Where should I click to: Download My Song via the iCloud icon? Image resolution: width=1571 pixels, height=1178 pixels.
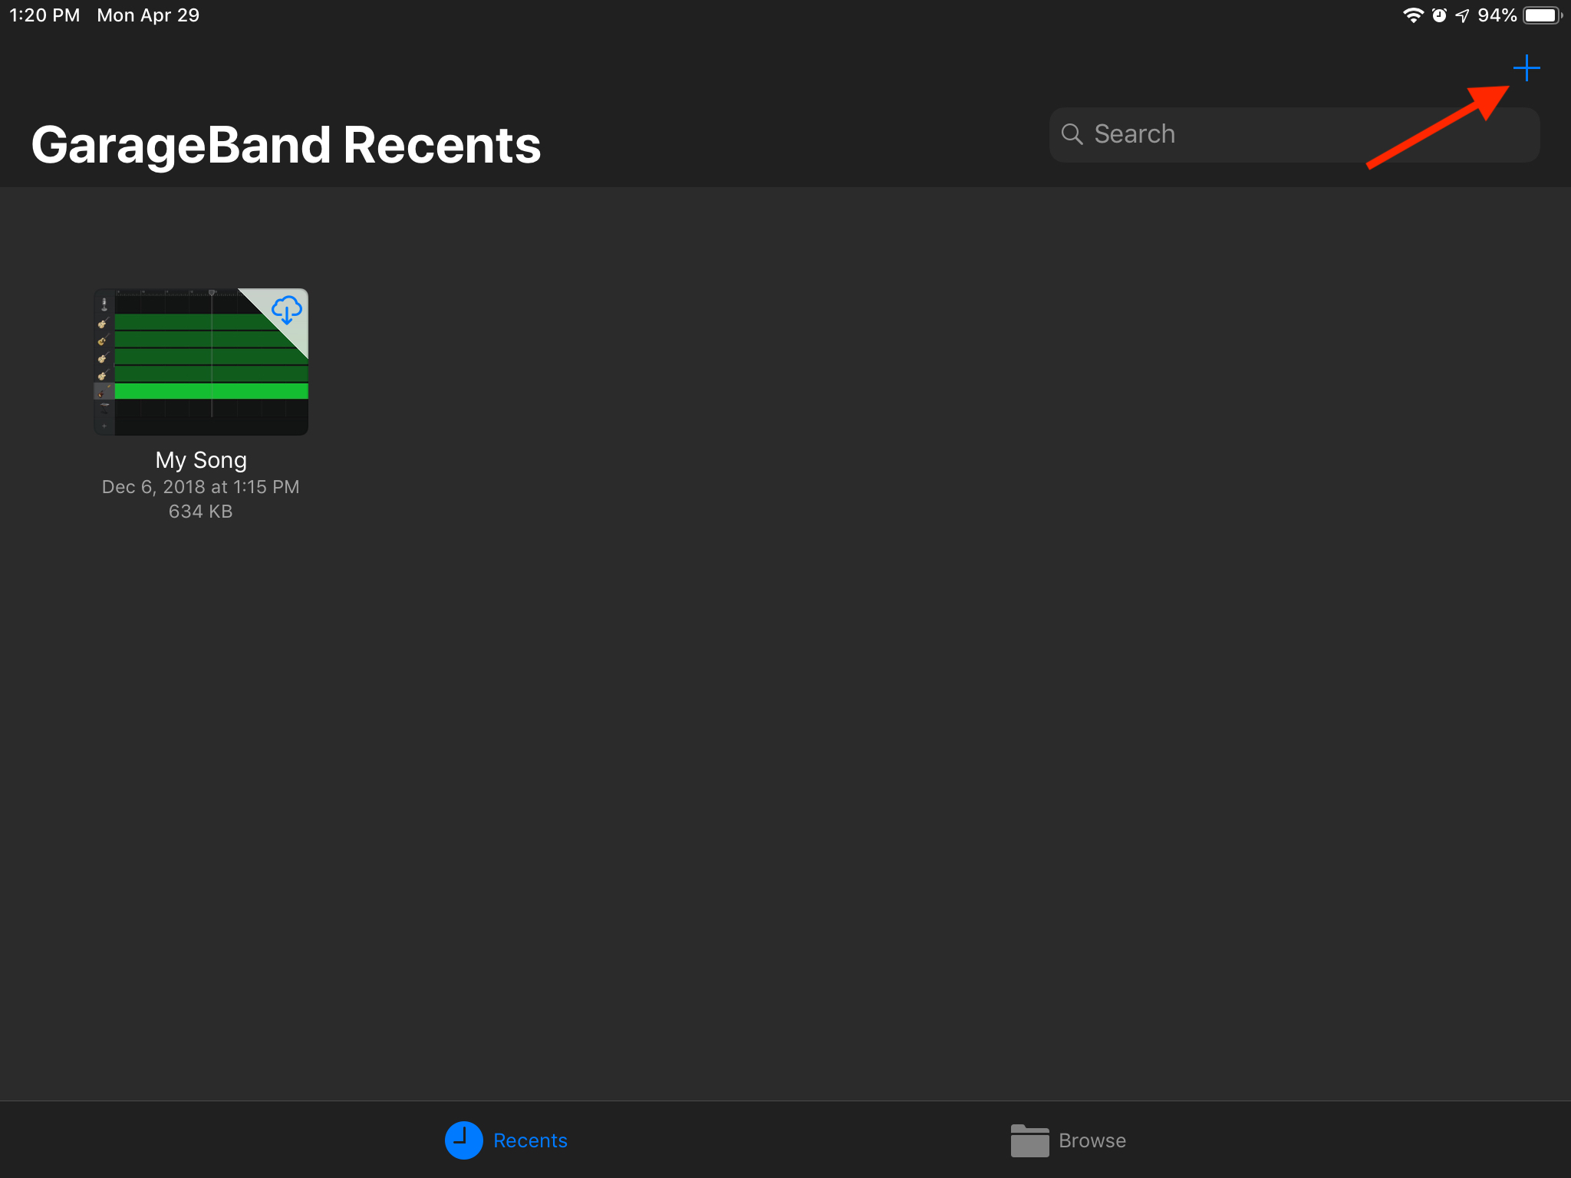coord(287,309)
